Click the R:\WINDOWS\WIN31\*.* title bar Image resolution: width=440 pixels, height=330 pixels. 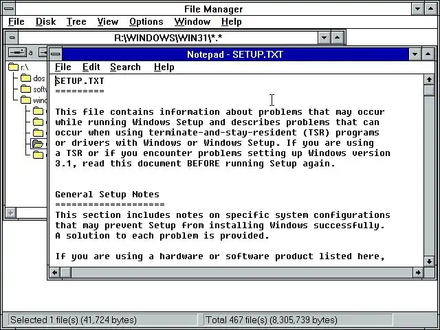click(168, 37)
